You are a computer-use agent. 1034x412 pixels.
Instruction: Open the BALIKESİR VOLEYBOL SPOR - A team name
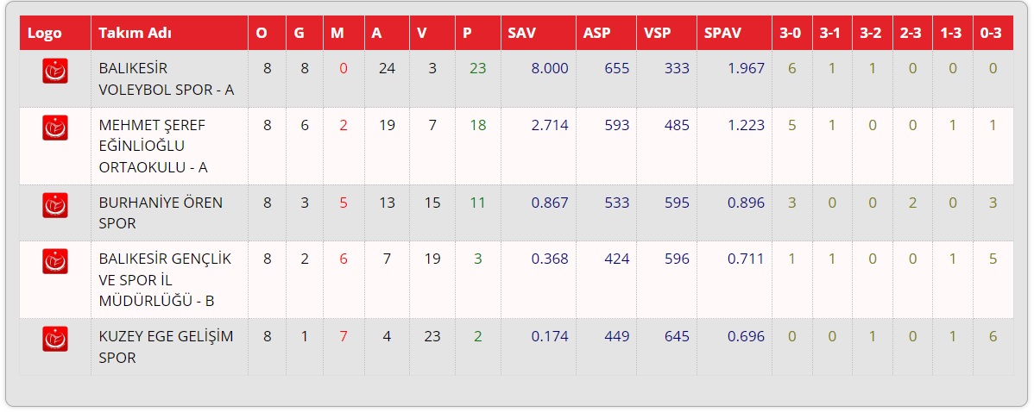tap(167, 79)
